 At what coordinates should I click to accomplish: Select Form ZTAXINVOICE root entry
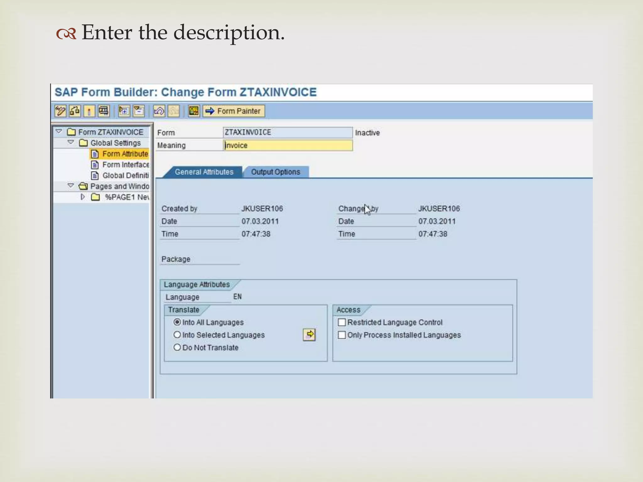[x=111, y=132]
